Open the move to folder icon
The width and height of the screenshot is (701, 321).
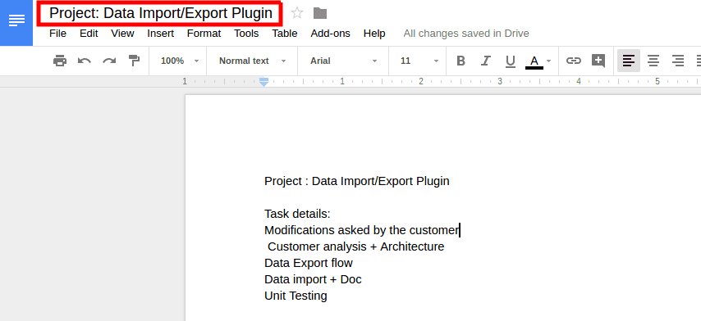[x=320, y=13]
